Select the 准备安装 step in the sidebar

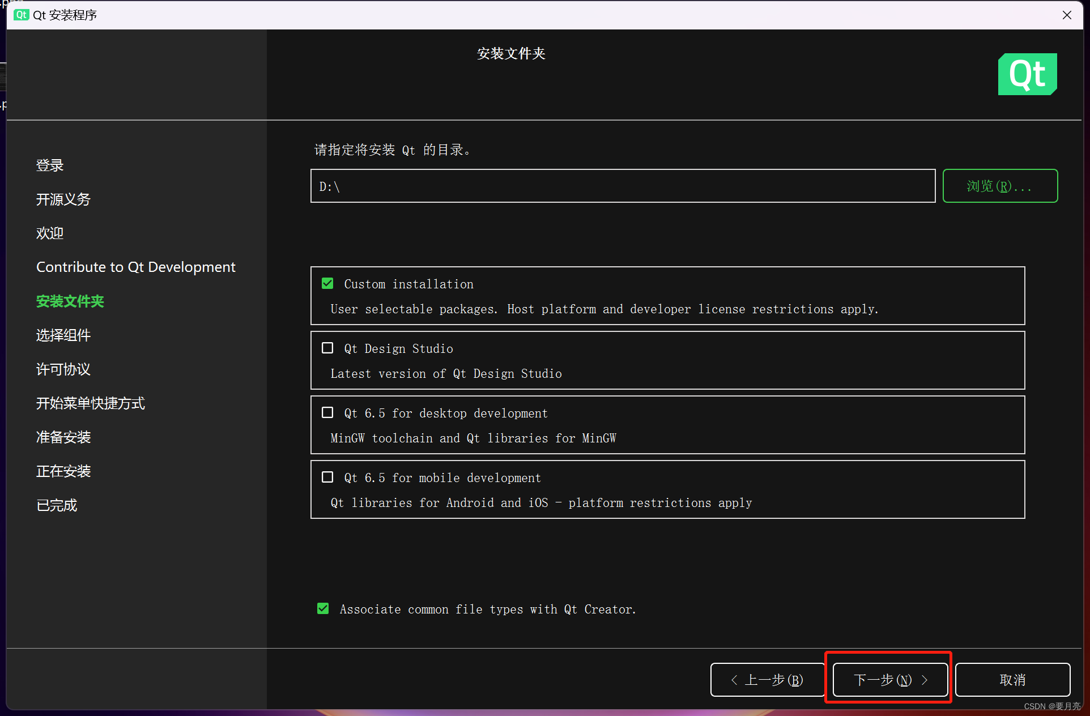[63, 437]
